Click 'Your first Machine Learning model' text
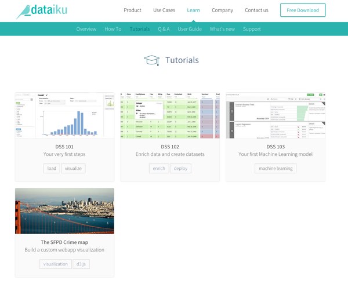Screen dimensions: 348x284 coord(275,154)
